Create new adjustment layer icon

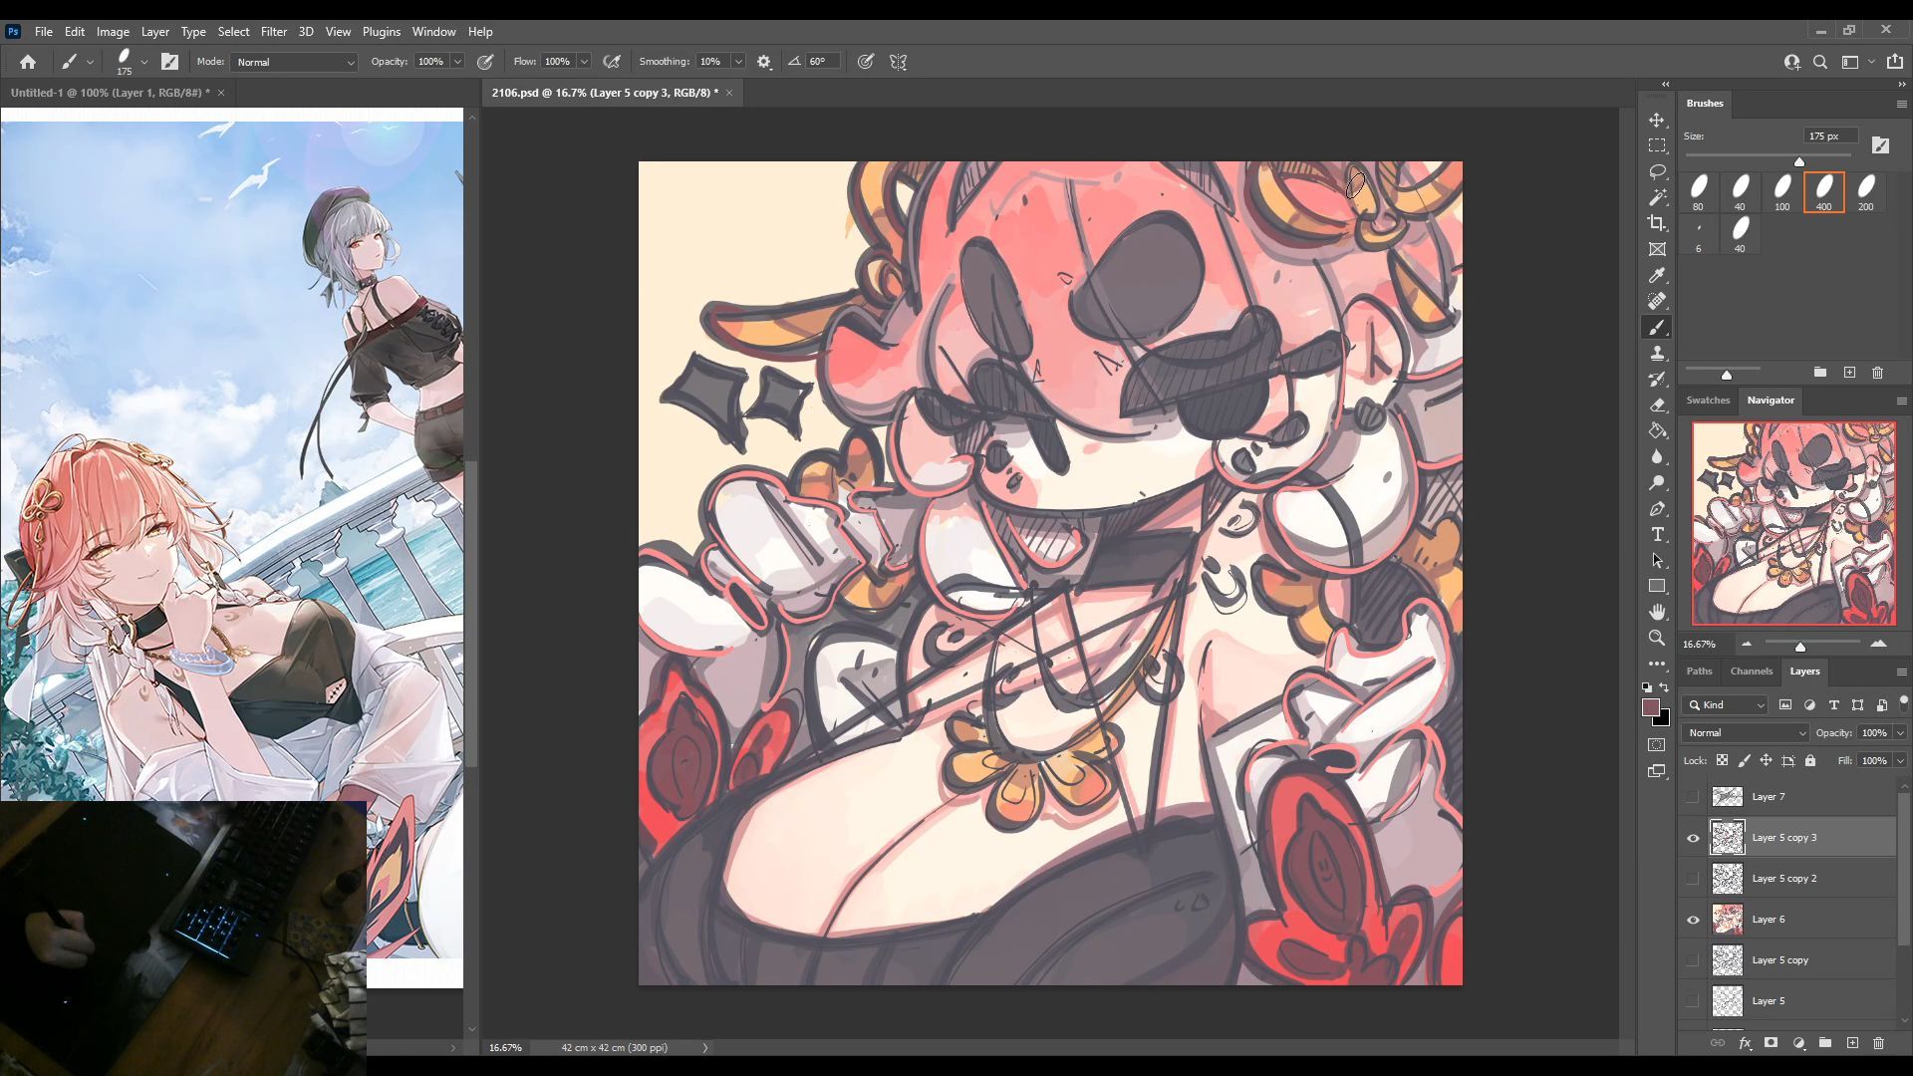click(1798, 1043)
